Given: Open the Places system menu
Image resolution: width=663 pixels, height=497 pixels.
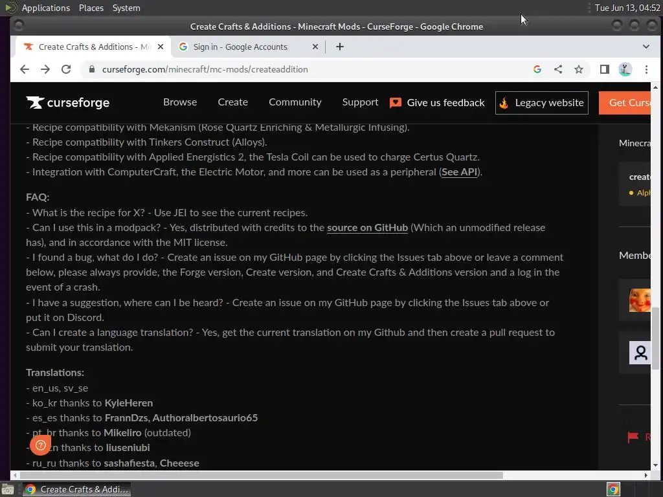Looking at the screenshot, I should (91, 8).
